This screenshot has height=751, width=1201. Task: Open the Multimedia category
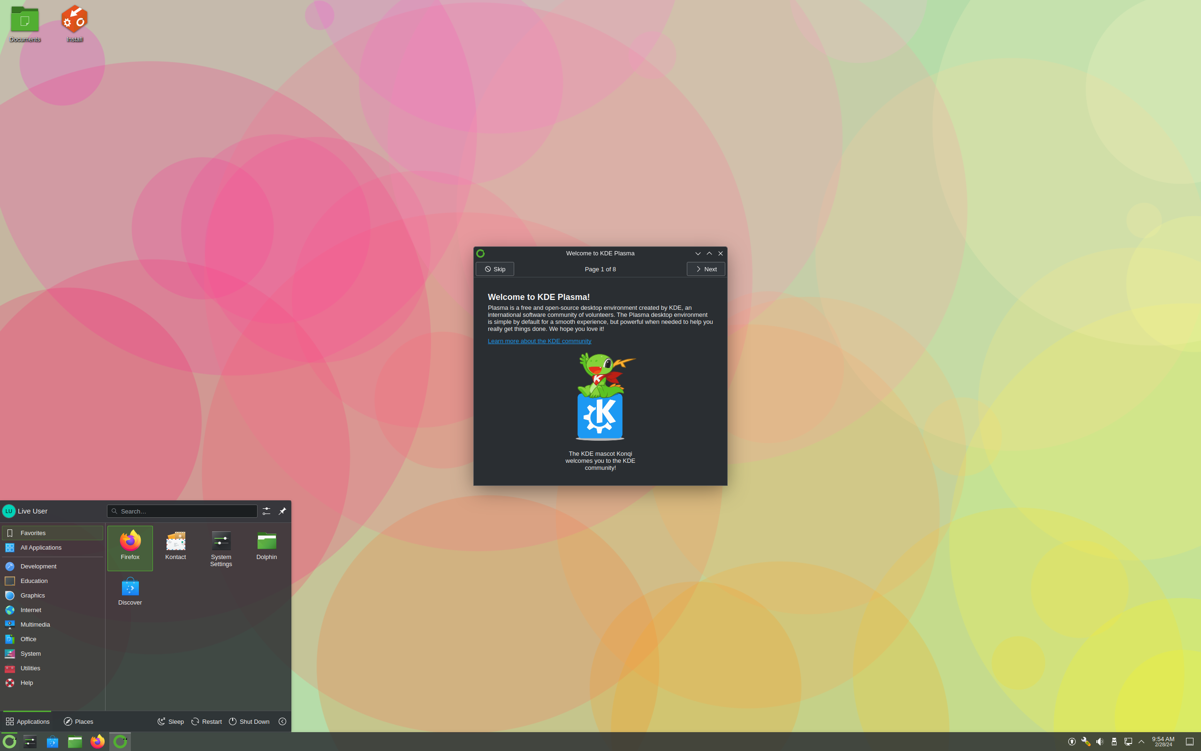click(x=53, y=624)
